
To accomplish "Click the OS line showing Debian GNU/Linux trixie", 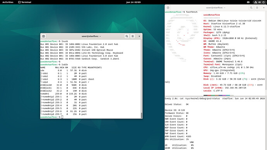I will coord(232,21).
